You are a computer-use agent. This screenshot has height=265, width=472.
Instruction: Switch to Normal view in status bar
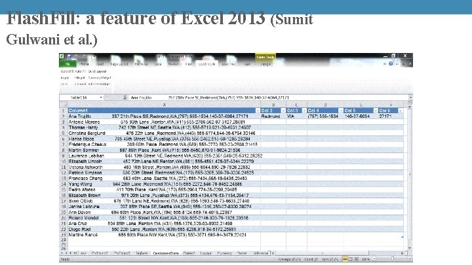click(x=345, y=258)
